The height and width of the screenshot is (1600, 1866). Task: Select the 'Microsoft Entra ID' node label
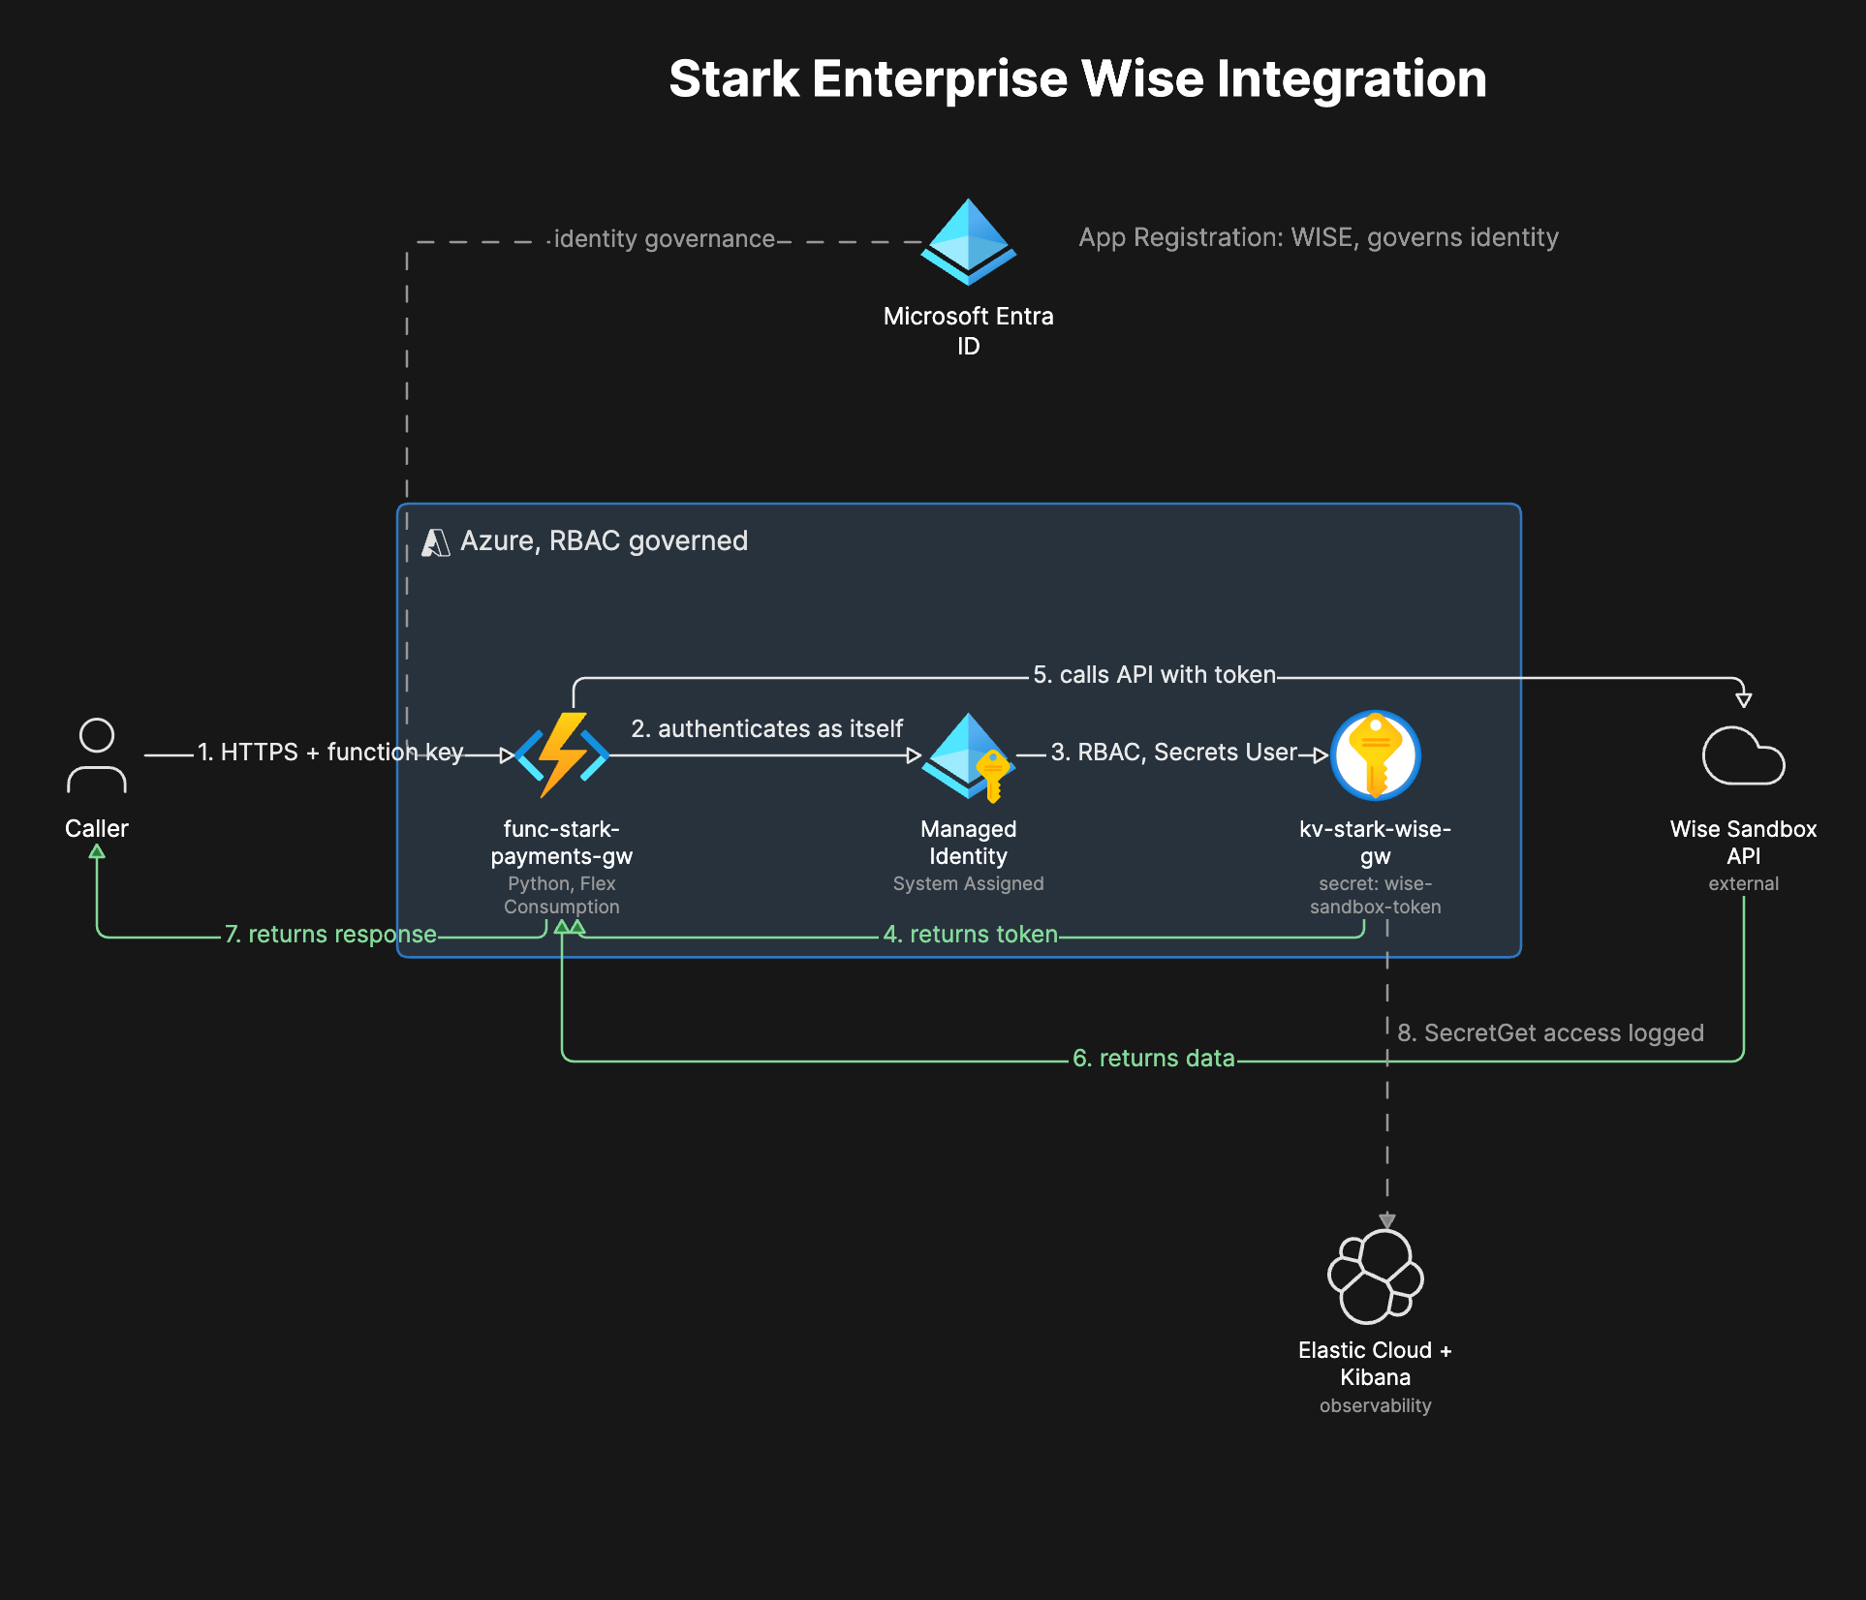[969, 331]
